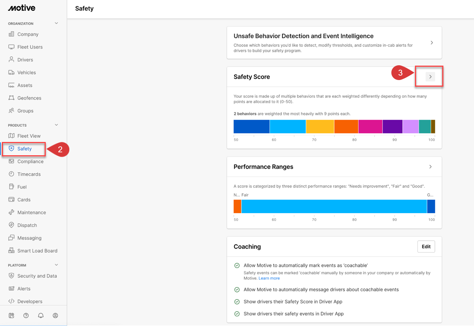The height and width of the screenshot is (326, 474).
Task: Toggle Show drivers Safety Score checkmark
Action: point(237,302)
